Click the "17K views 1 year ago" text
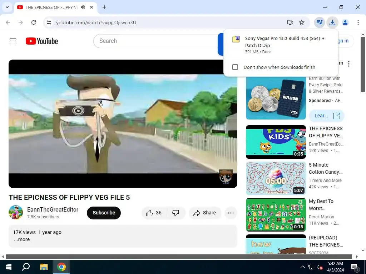The image size is (366, 274). 37,232
